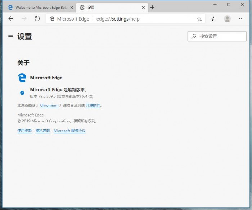Open the settings hamburger menu
The height and width of the screenshot is (210, 252).
11,36
